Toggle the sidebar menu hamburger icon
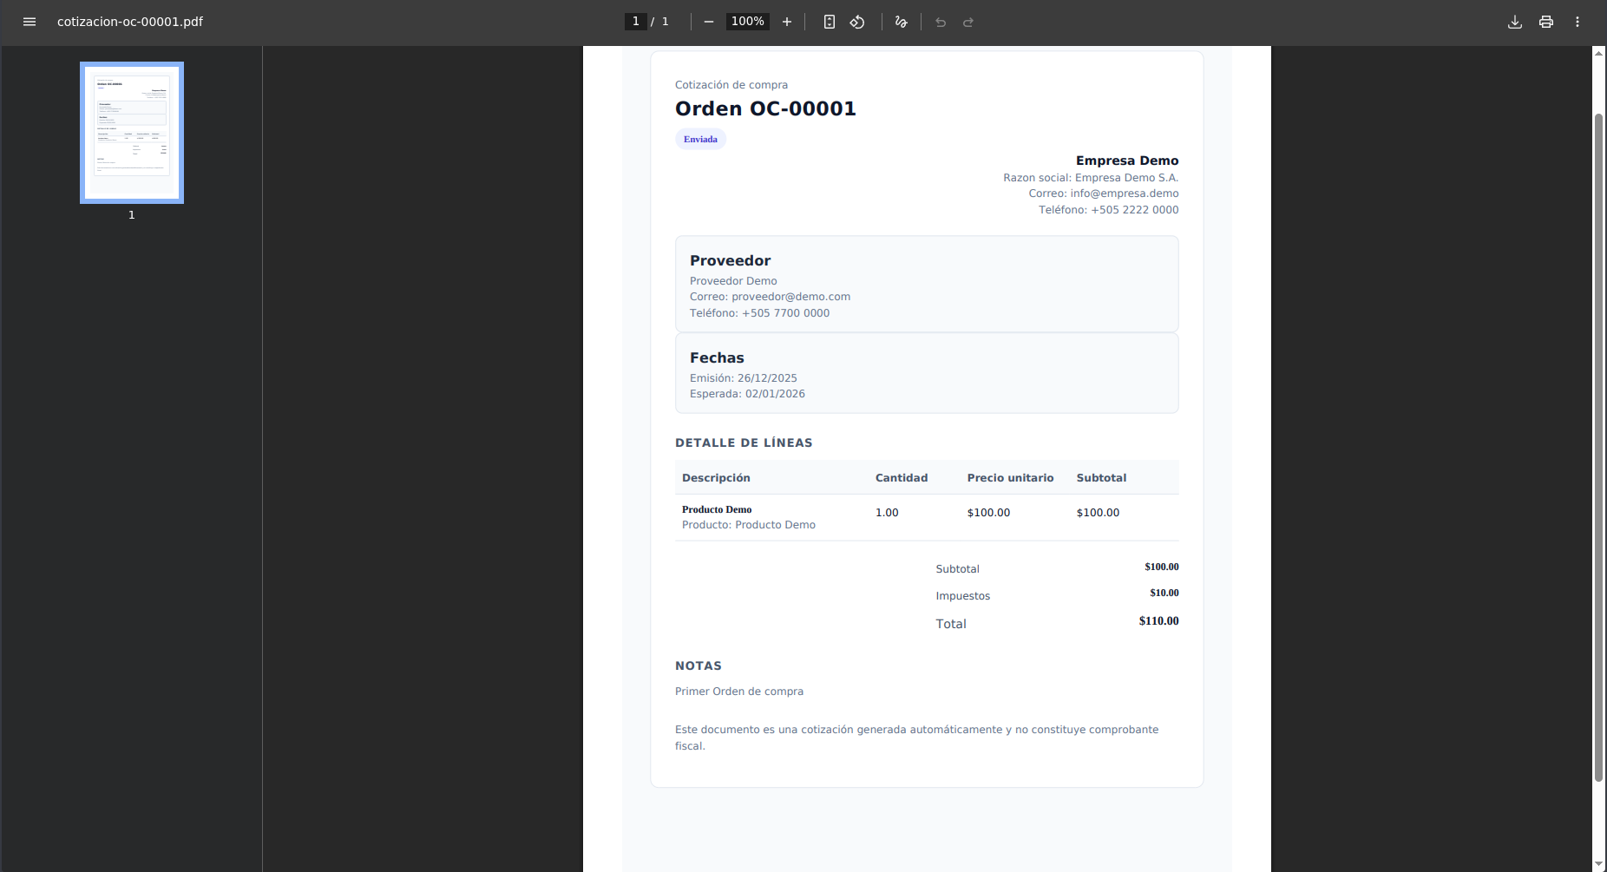The image size is (1607, 872). 30,22
